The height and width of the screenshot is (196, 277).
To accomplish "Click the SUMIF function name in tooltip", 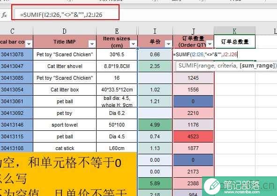I will (x=187, y=66).
